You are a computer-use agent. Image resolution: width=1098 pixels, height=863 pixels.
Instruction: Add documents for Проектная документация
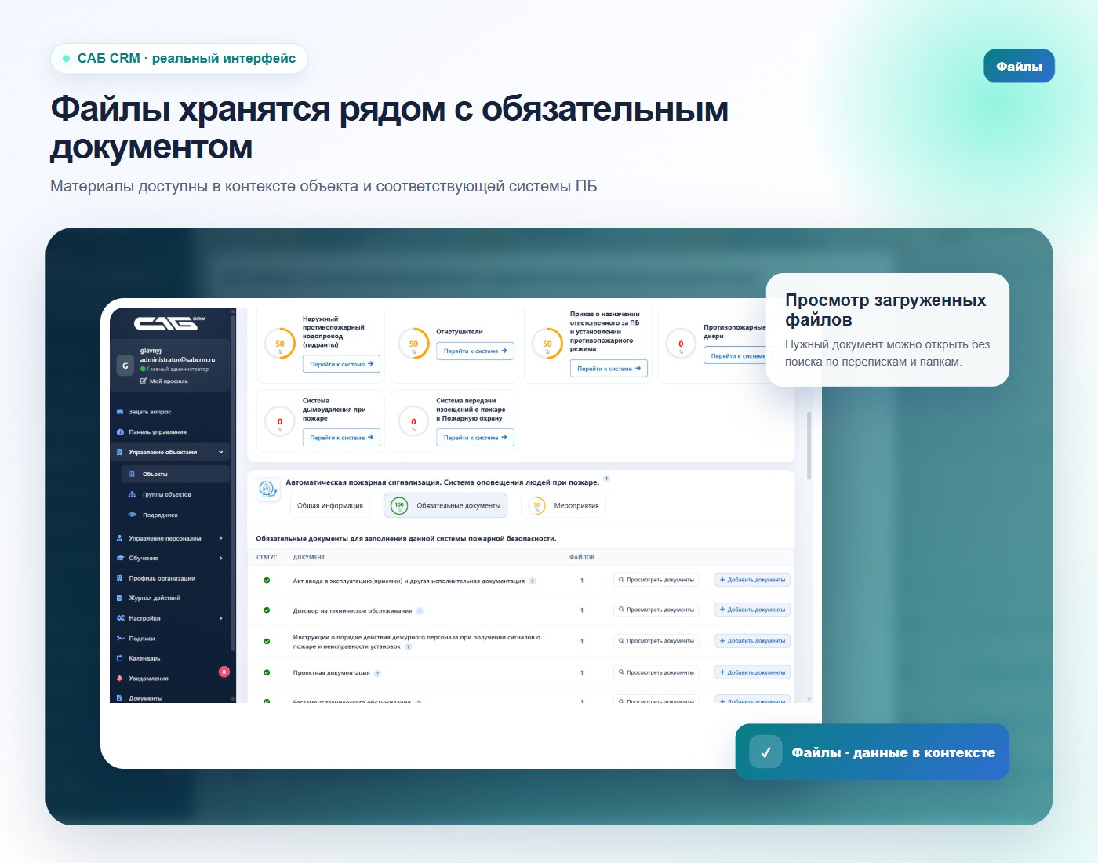pos(752,672)
